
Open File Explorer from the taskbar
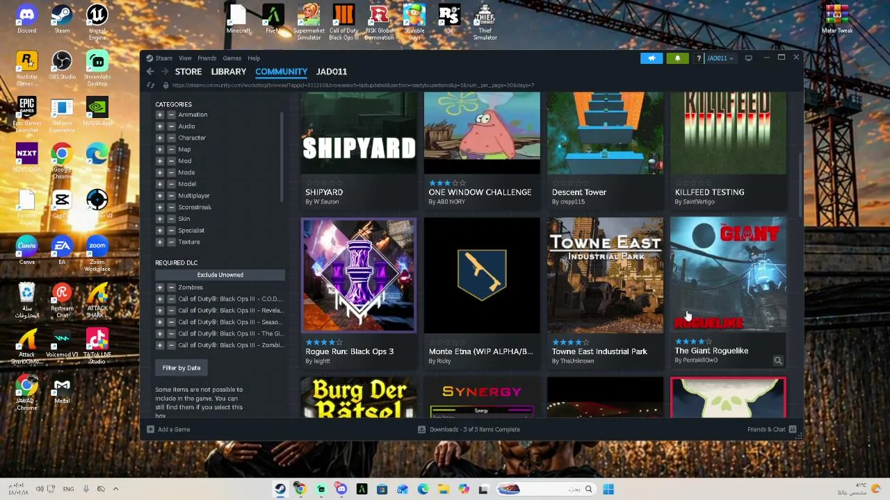click(443, 489)
